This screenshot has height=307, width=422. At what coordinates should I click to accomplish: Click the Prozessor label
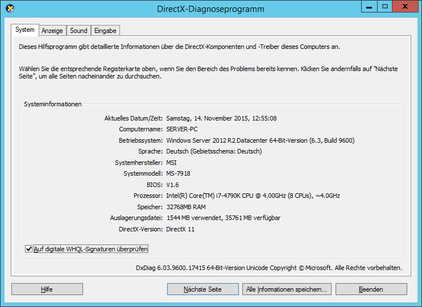point(148,196)
